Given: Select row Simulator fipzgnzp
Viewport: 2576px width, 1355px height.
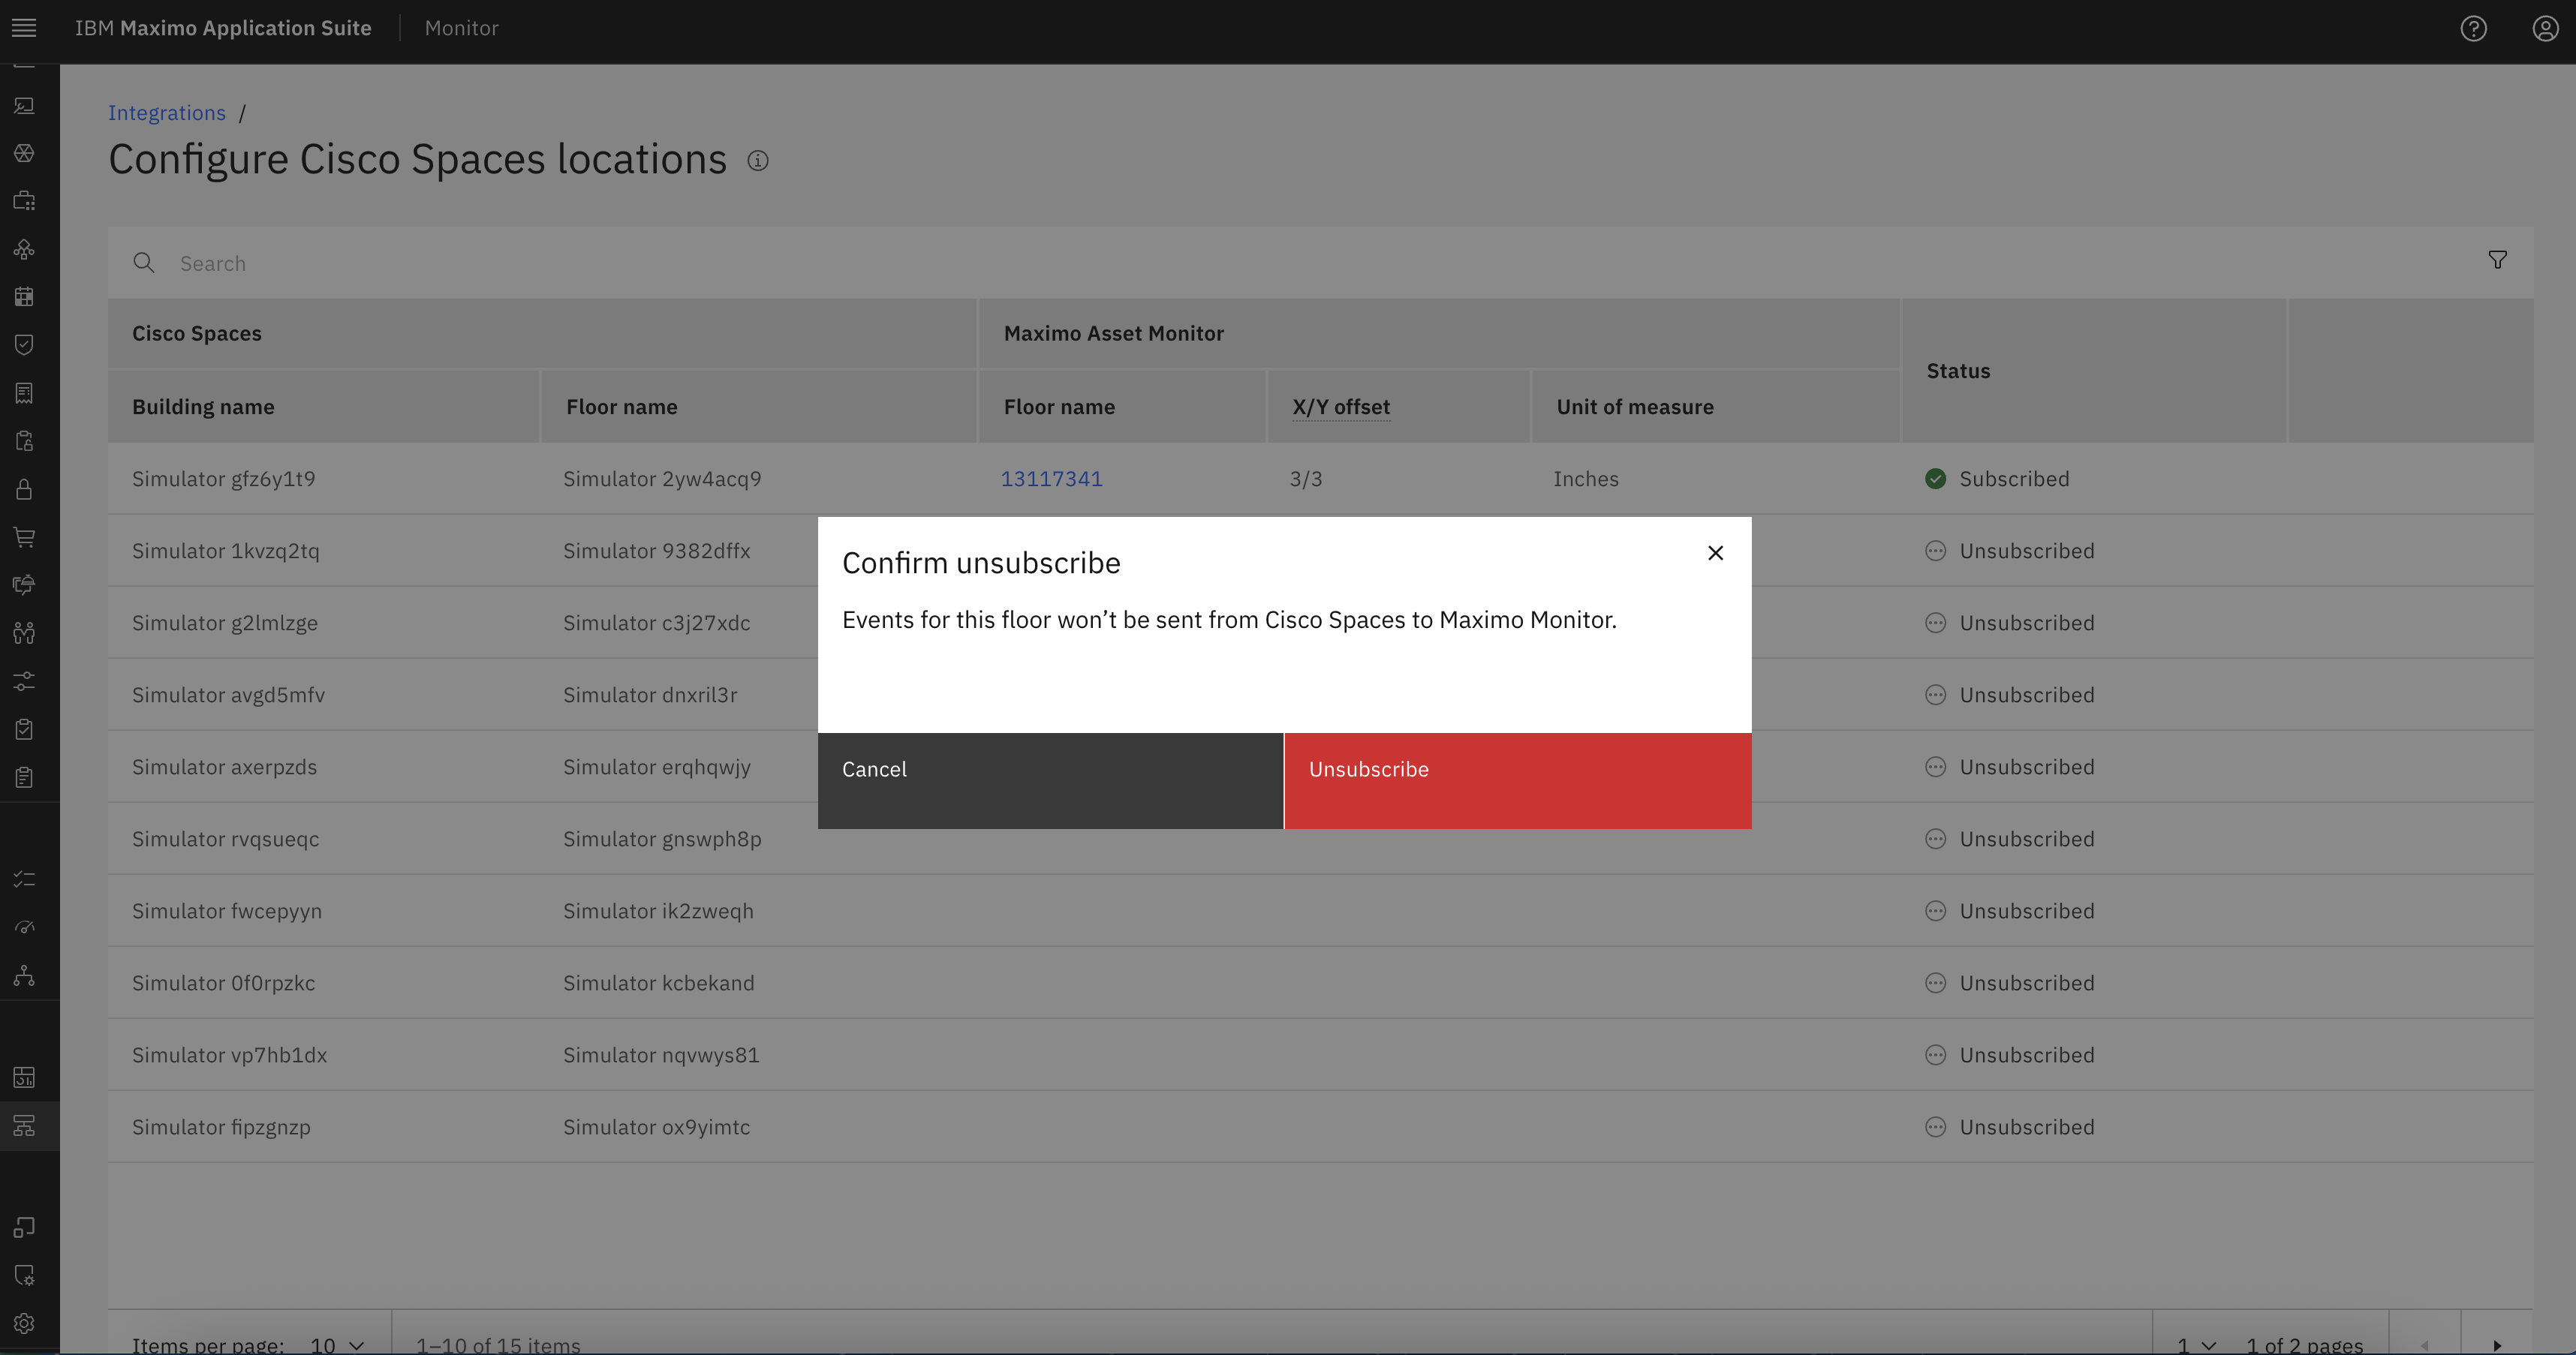Looking at the screenshot, I should coord(1320,1126).
